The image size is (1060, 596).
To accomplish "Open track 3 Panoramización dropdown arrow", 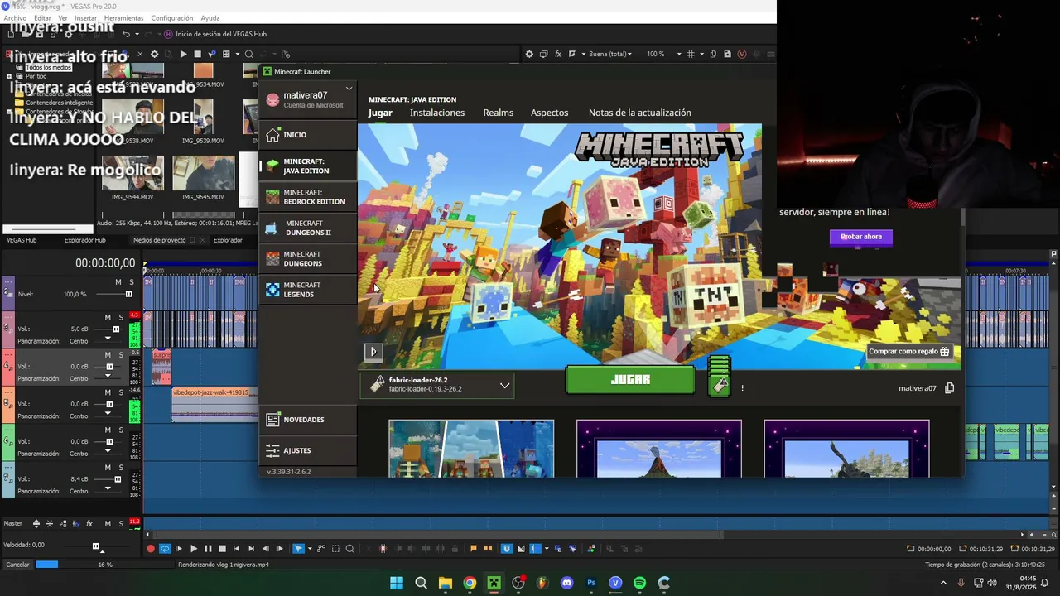I will pyautogui.click(x=108, y=338).
